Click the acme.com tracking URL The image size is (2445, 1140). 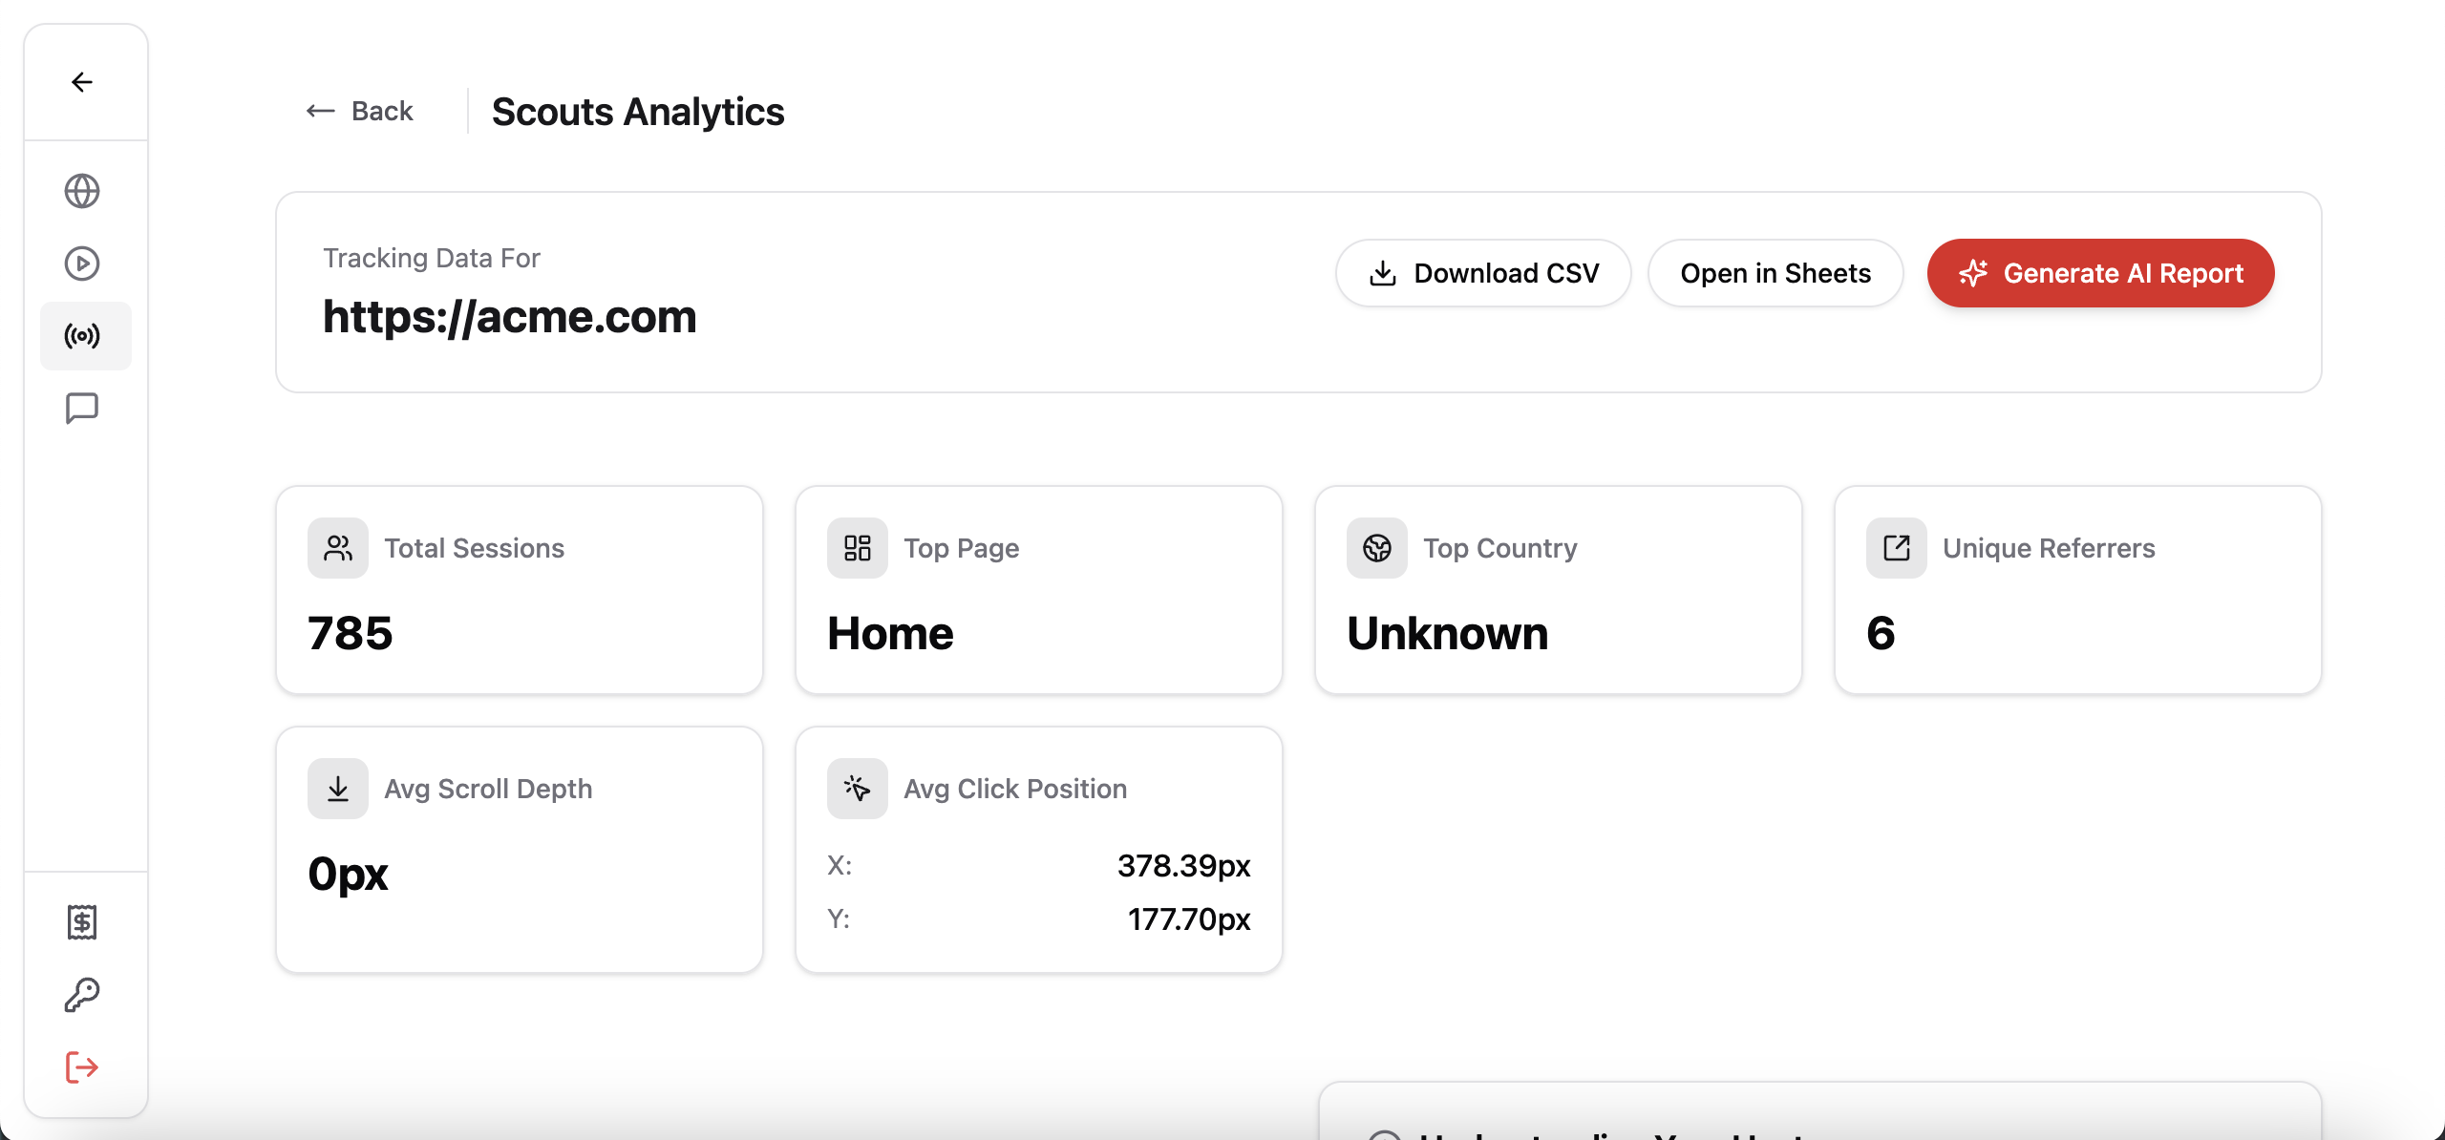coord(508,317)
